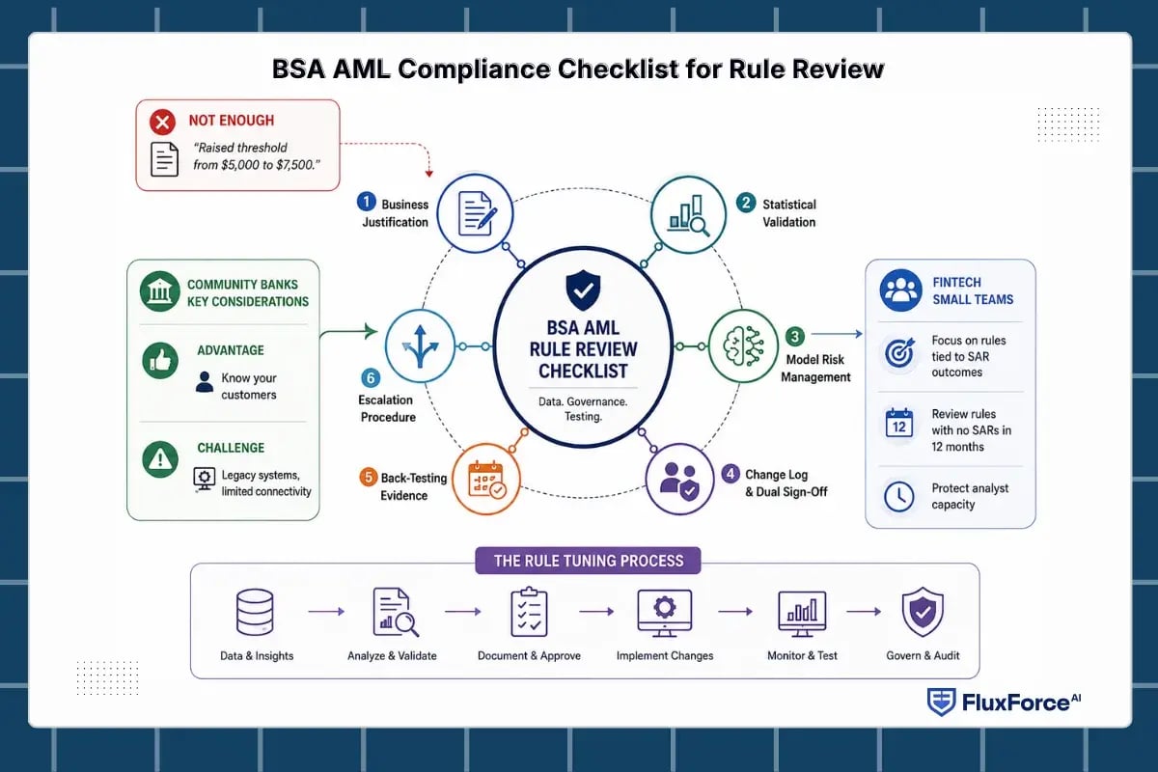The width and height of the screenshot is (1158, 772).
Task: Click the number 4 step badge
Action: pyautogui.click(x=730, y=474)
